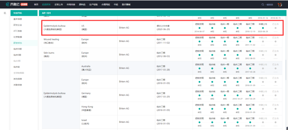Click Skin burns (烧伤) indication cell
This screenshot has height=130, width=288.
click(x=61, y=54)
